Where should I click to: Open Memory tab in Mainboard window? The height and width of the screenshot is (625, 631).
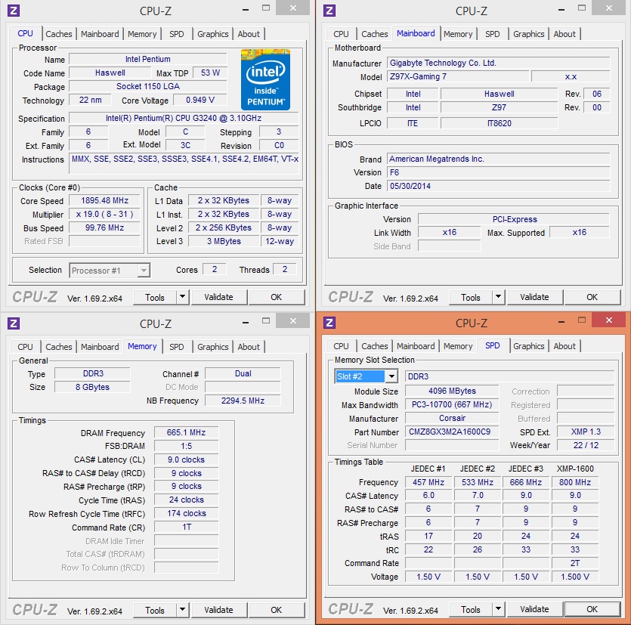pyautogui.click(x=458, y=34)
